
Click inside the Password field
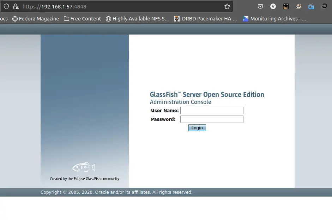(211, 119)
